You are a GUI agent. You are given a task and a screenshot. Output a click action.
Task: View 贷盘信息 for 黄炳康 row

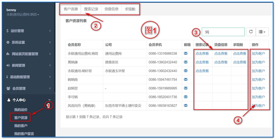point(221,62)
